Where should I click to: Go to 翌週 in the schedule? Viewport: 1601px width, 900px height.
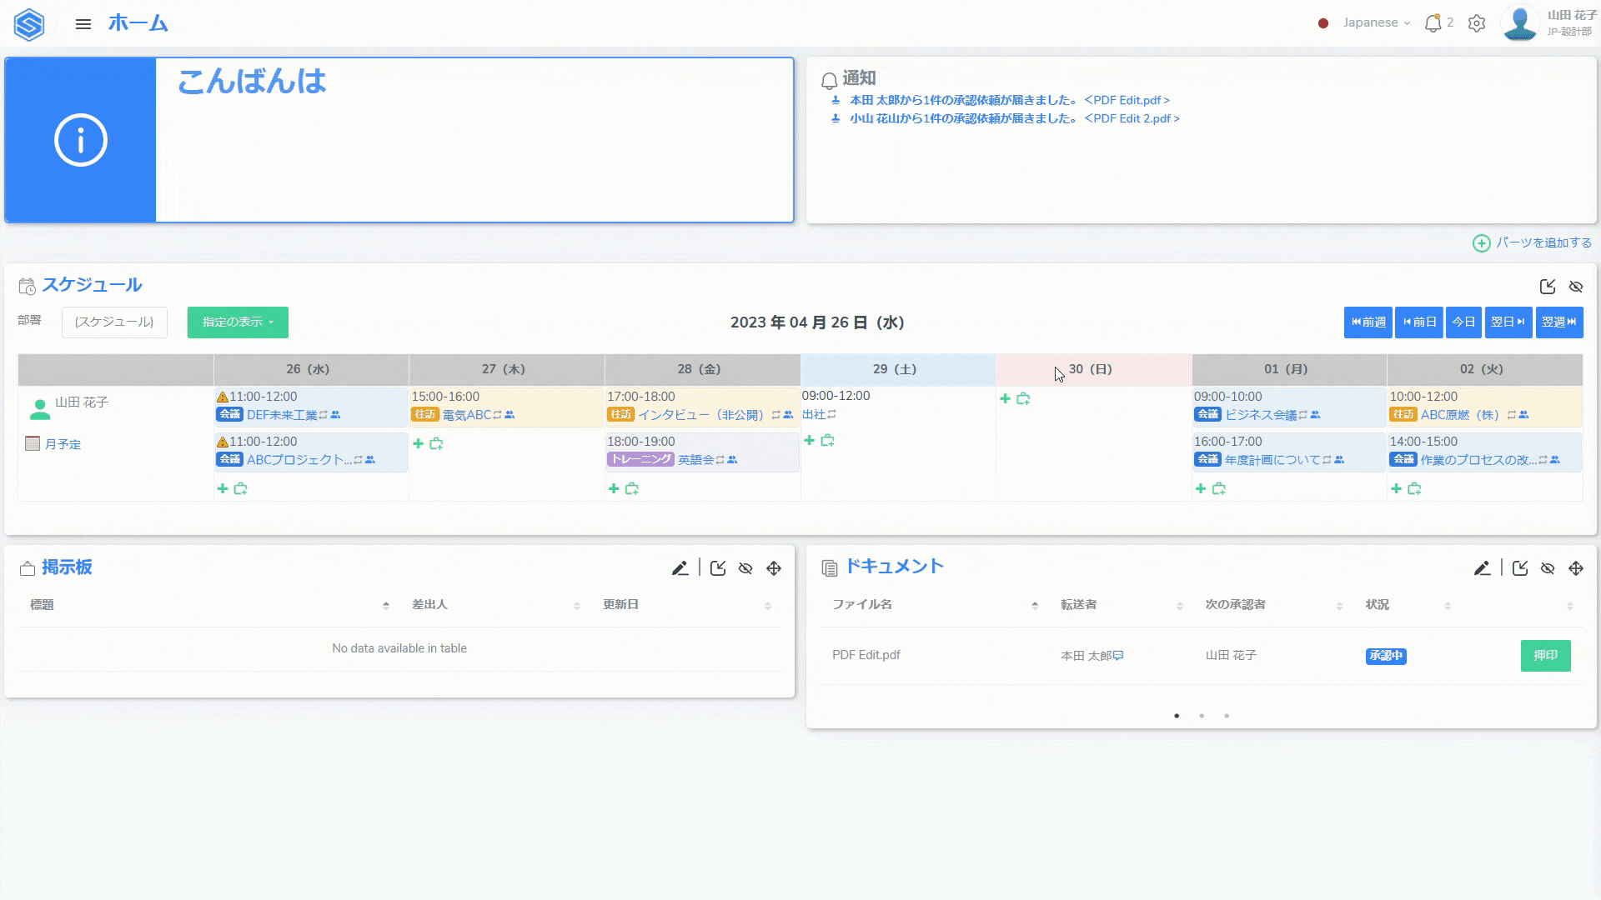pyautogui.click(x=1558, y=322)
